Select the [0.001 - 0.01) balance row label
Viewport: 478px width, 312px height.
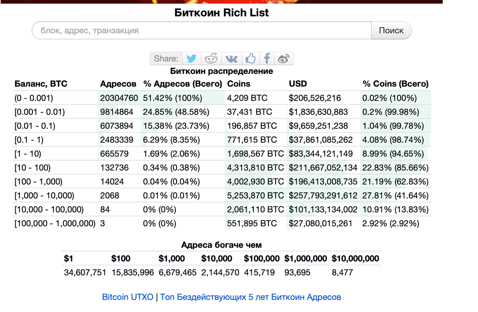(39, 112)
